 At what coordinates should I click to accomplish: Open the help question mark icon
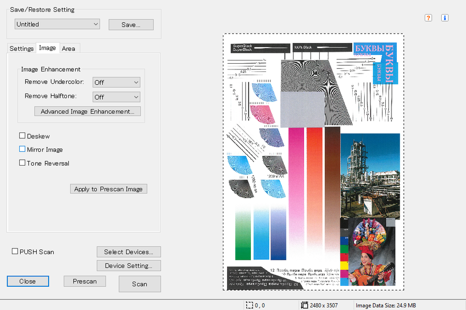(428, 18)
